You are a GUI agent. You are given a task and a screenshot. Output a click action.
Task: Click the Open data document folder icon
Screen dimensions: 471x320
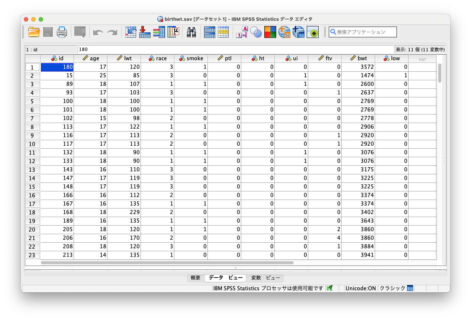pos(34,32)
